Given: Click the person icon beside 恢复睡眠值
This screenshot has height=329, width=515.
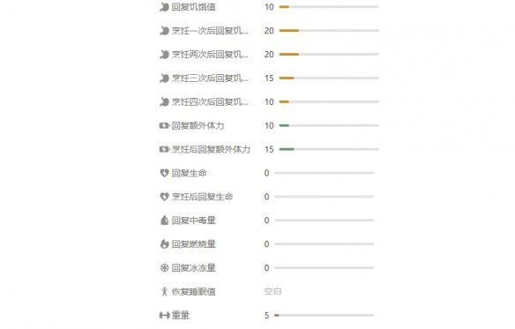Looking at the screenshot, I should (x=165, y=292).
